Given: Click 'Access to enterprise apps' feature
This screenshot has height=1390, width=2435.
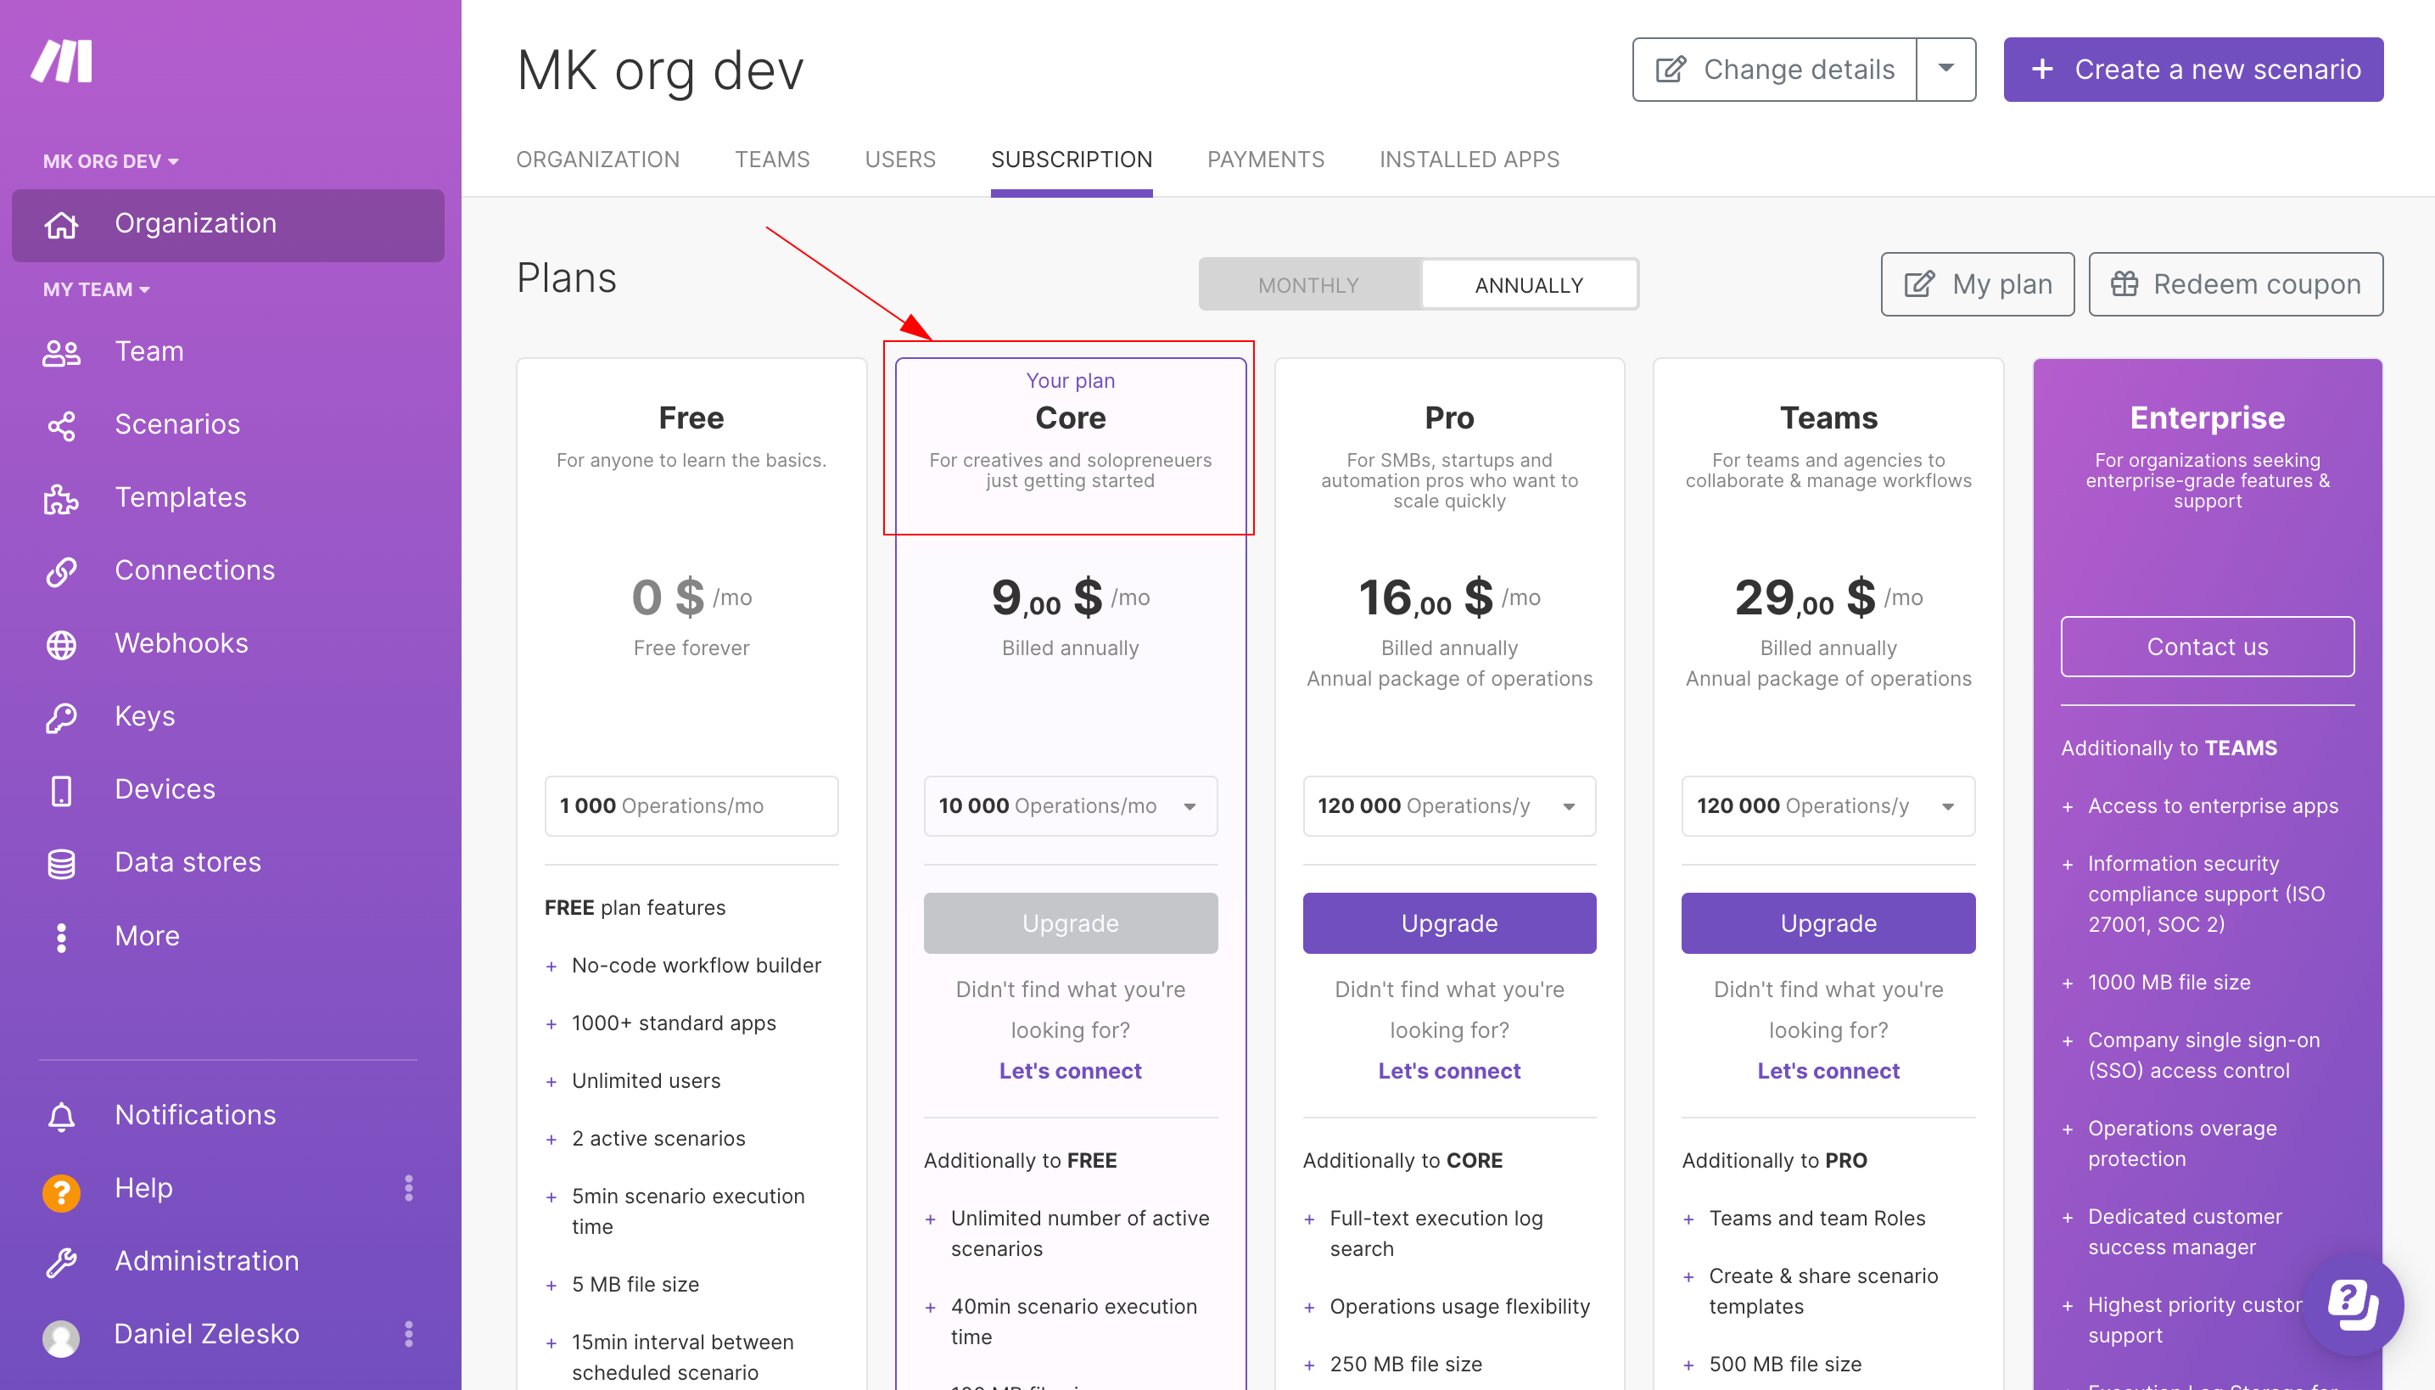Looking at the screenshot, I should (2213, 806).
